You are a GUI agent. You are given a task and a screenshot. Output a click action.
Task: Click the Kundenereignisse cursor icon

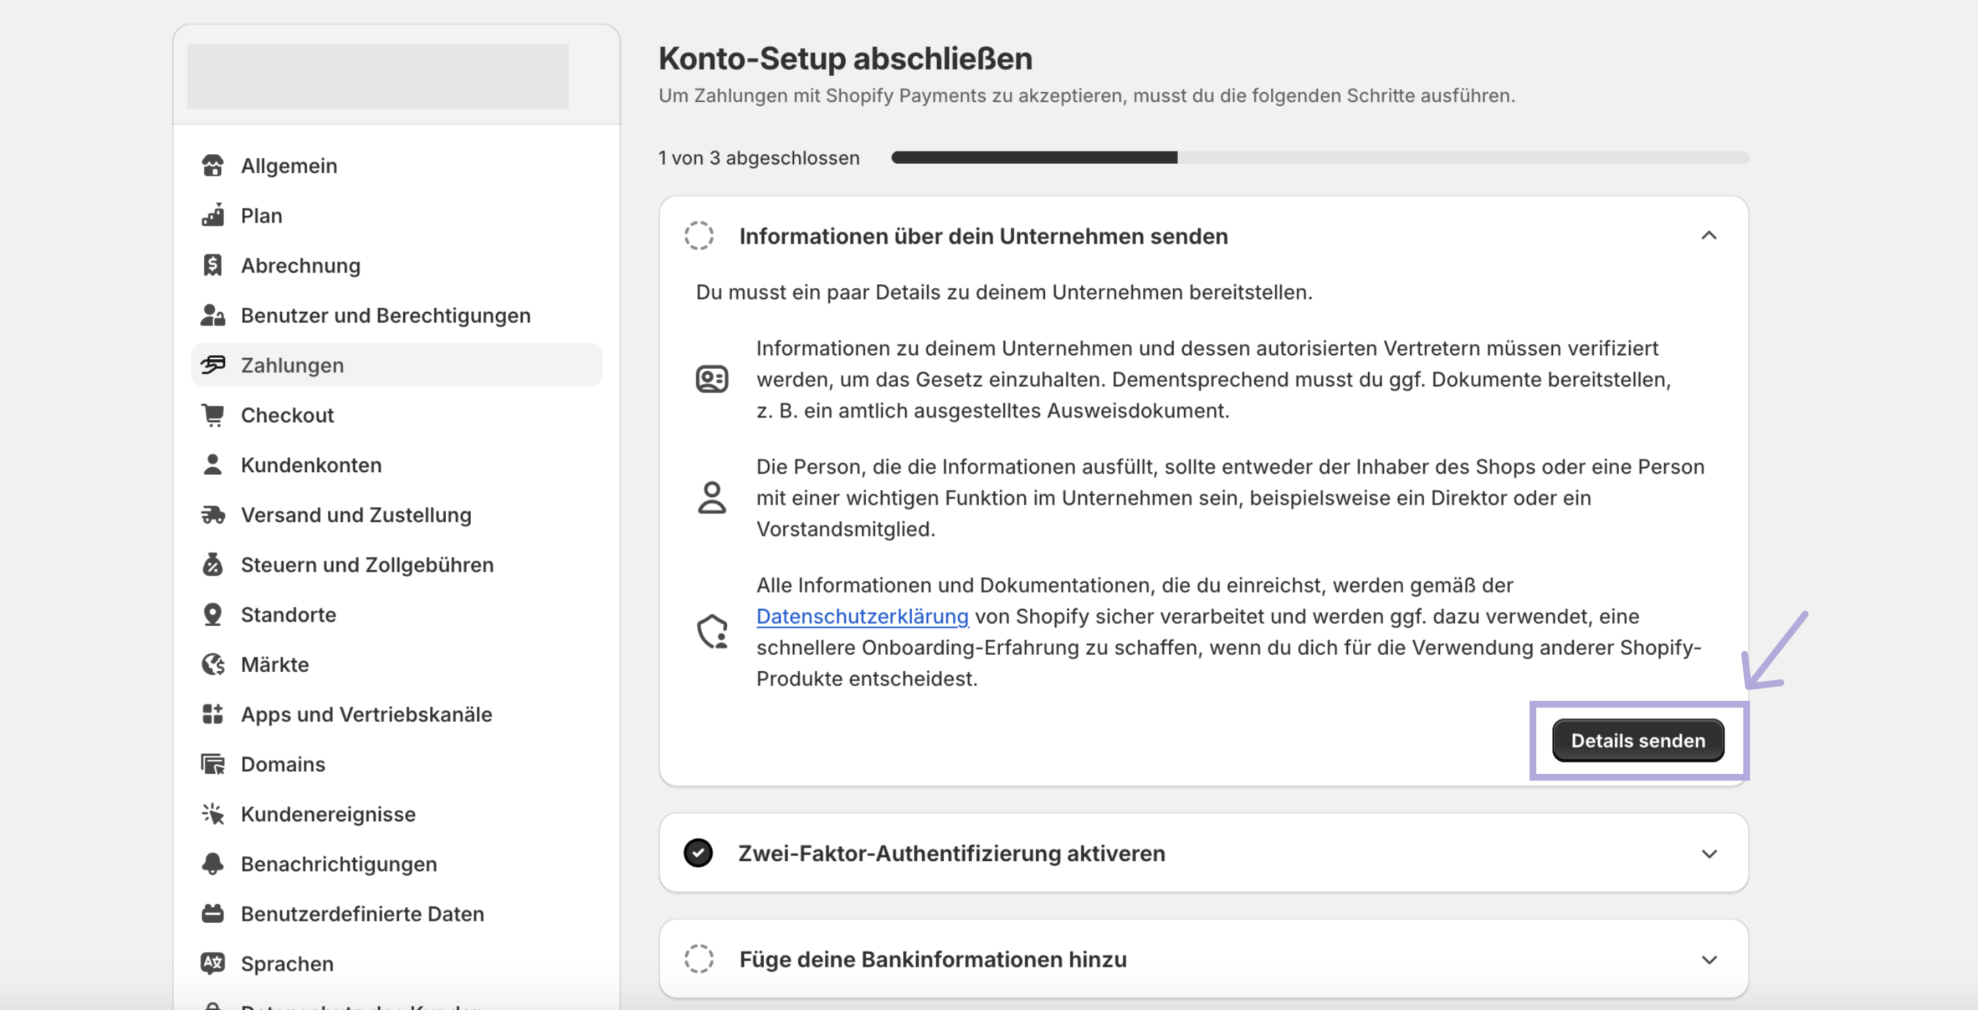click(x=212, y=814)
